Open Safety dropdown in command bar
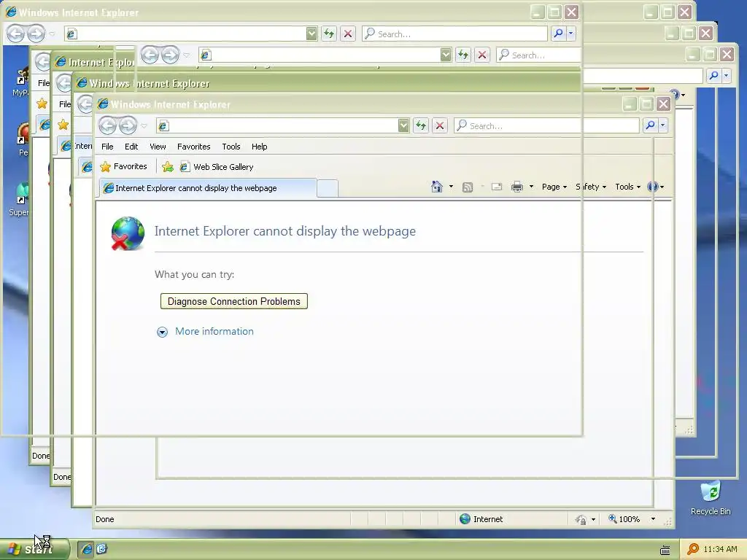The image size is (747, 560). point(591,187)
